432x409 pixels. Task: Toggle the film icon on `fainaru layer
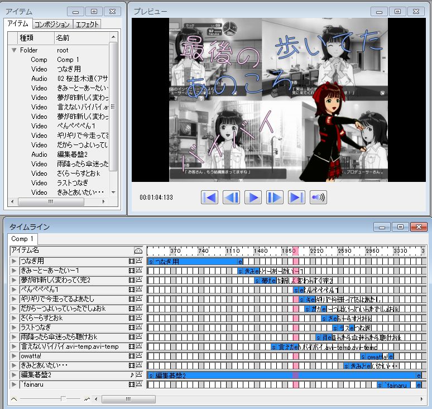(132, 384)
